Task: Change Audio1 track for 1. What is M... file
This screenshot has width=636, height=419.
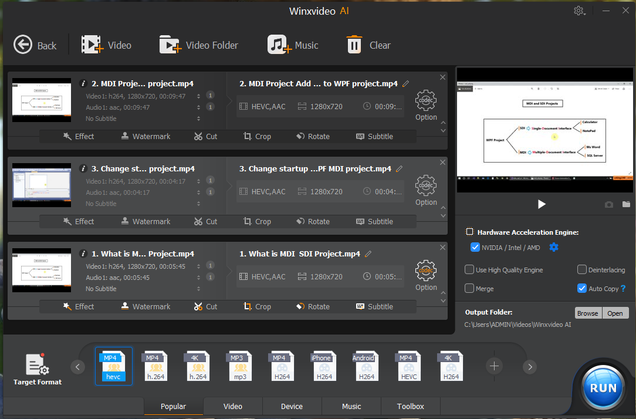Action: coord(198,278)
